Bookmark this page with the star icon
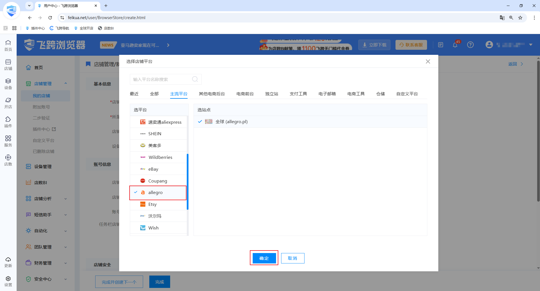The image size is (540, 291). click(x=520, y=18)
